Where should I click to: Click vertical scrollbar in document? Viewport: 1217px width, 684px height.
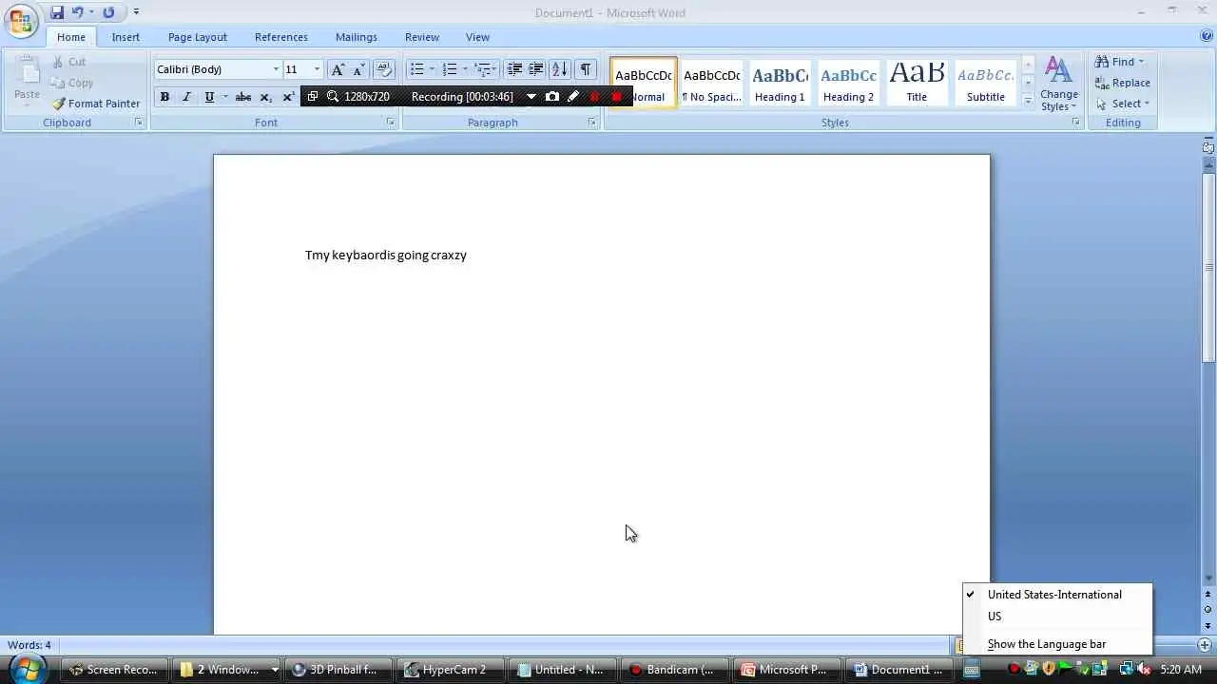click(x=1208, y=269)
